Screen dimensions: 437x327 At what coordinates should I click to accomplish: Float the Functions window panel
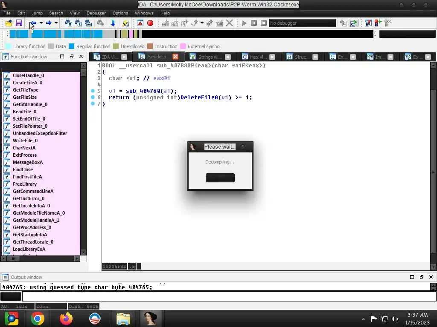point(72,57)
